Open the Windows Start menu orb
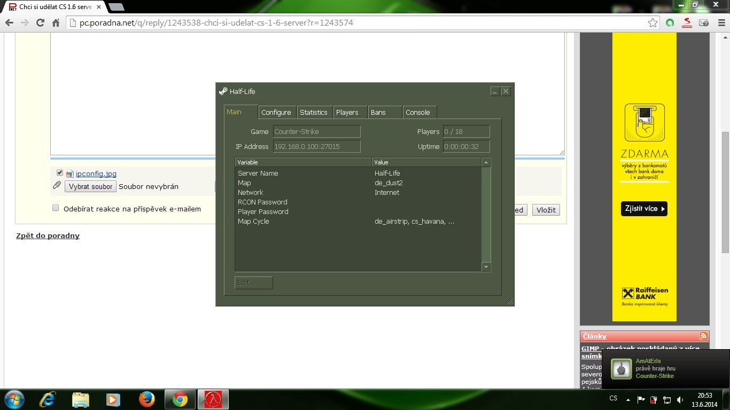 pyautogui.click(x=13, y=399)
